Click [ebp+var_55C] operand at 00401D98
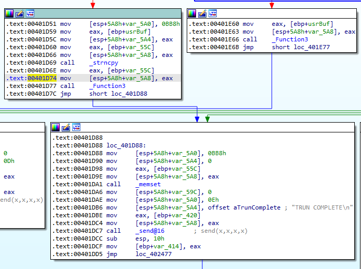 coord(177,169)
